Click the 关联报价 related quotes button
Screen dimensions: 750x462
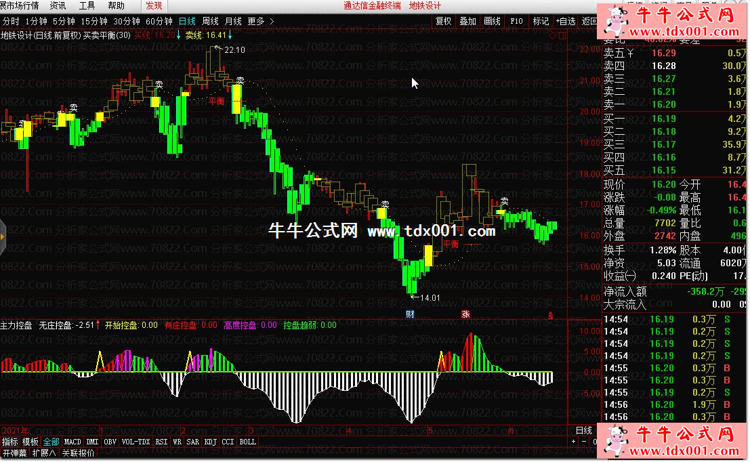click(79, 453)
